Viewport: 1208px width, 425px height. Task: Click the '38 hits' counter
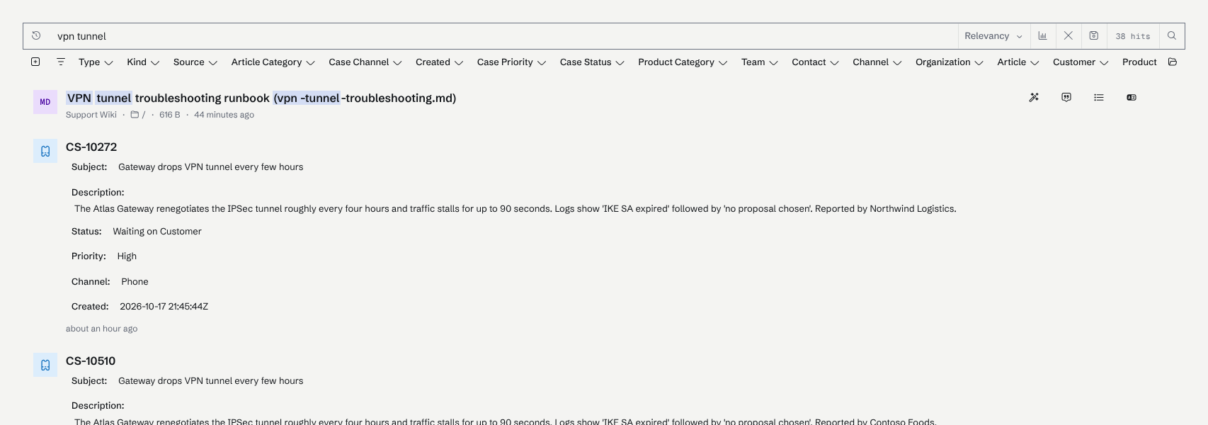coord(1133,36)
